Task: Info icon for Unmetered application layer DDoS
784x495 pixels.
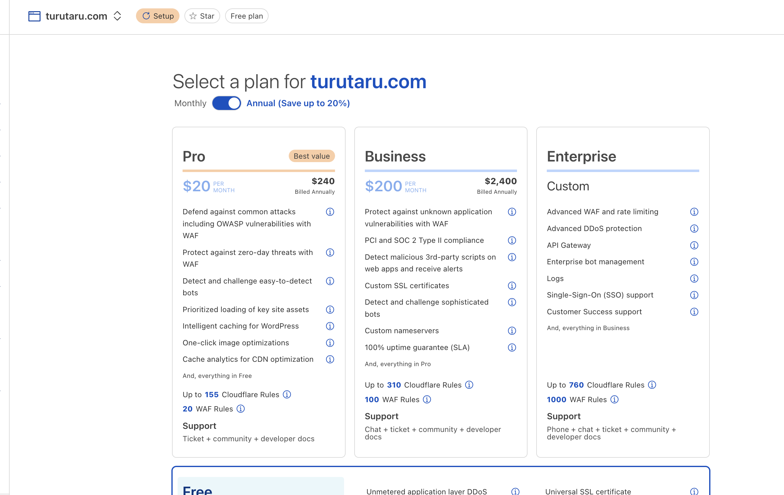Action: click(515, 491)
